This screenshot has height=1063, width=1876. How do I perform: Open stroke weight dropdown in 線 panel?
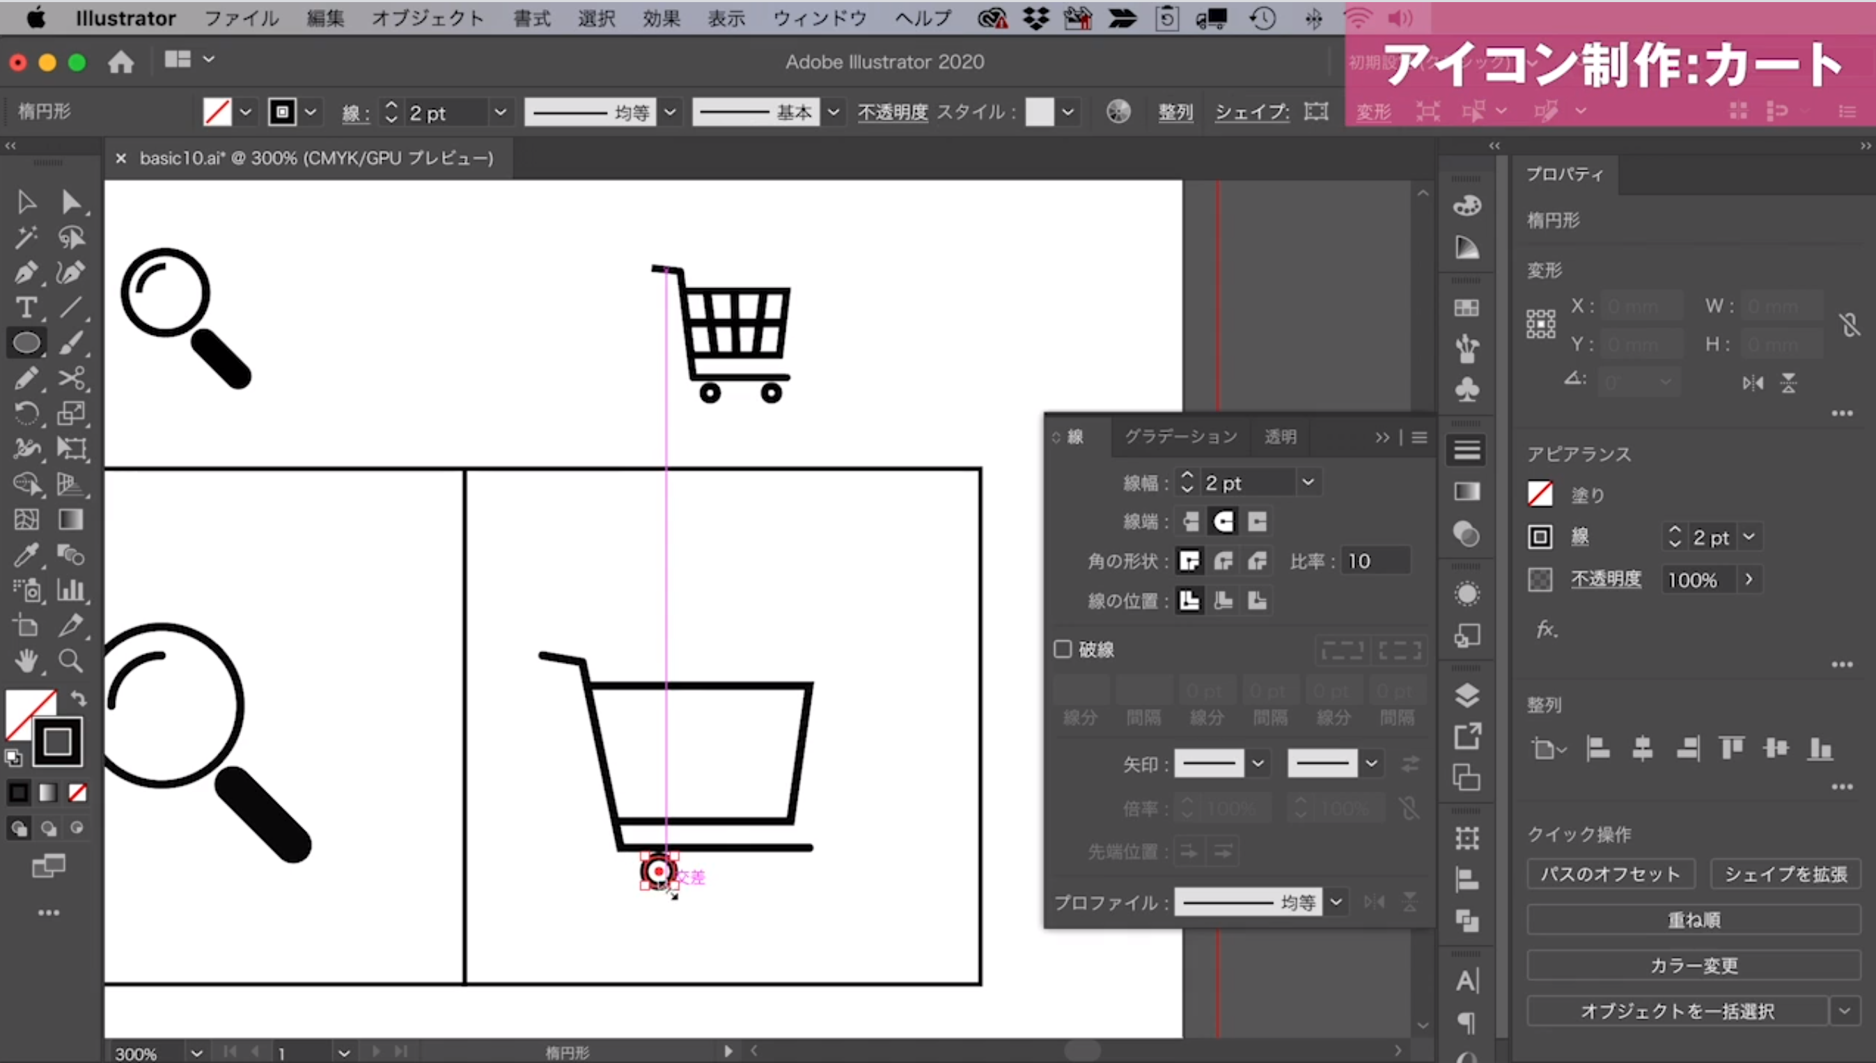tap(1308, 482)
